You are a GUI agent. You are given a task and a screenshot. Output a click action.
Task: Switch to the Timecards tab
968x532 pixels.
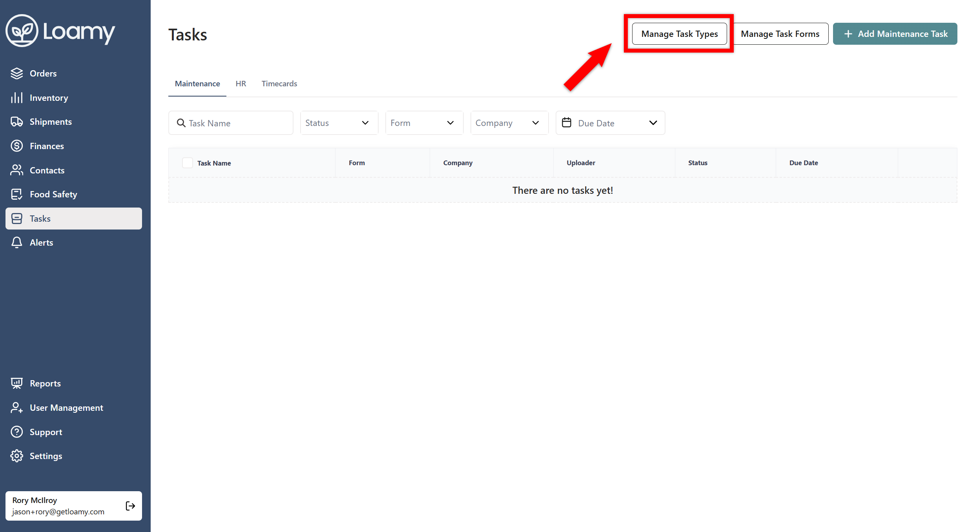click(279, 84)
